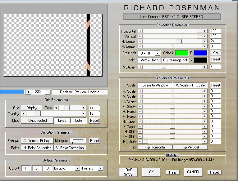This screenshot has height=181, width=238.
Task: Click Flip Vertical button
Action: [x=190, y=147]
